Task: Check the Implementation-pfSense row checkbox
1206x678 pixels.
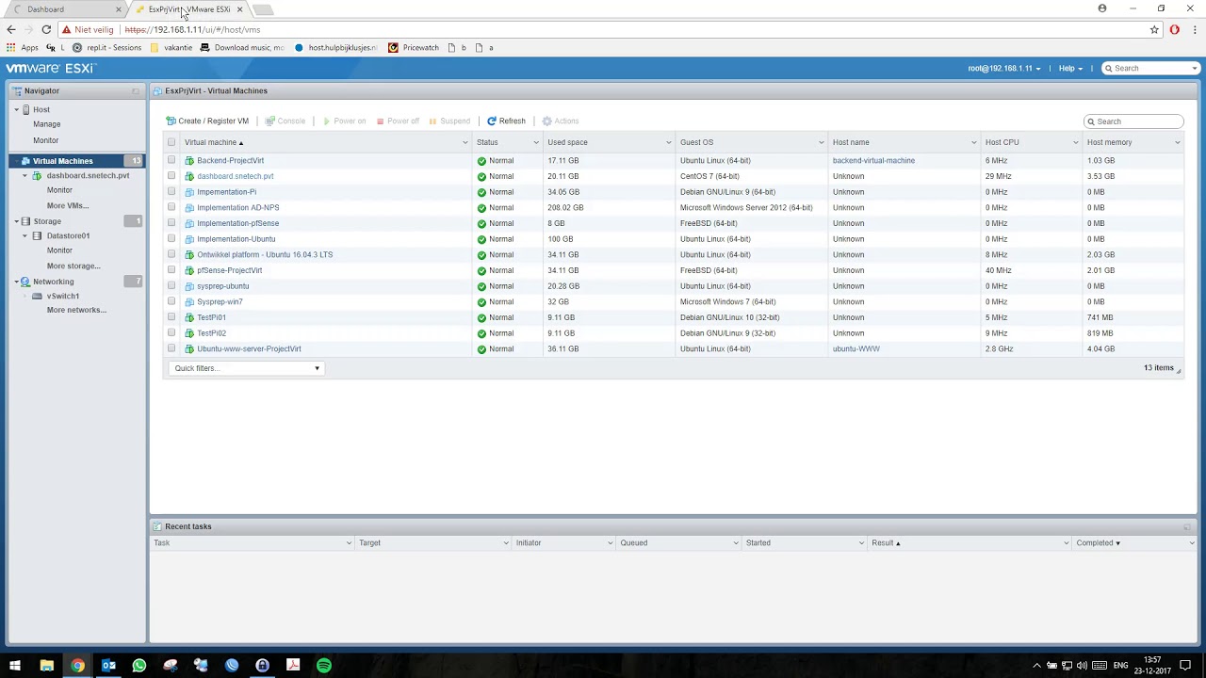Action: [171, 223]
